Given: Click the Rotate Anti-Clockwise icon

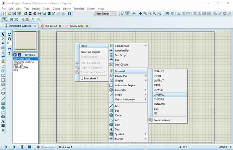Looking at the screenshot, I should [x=9, y=39].
